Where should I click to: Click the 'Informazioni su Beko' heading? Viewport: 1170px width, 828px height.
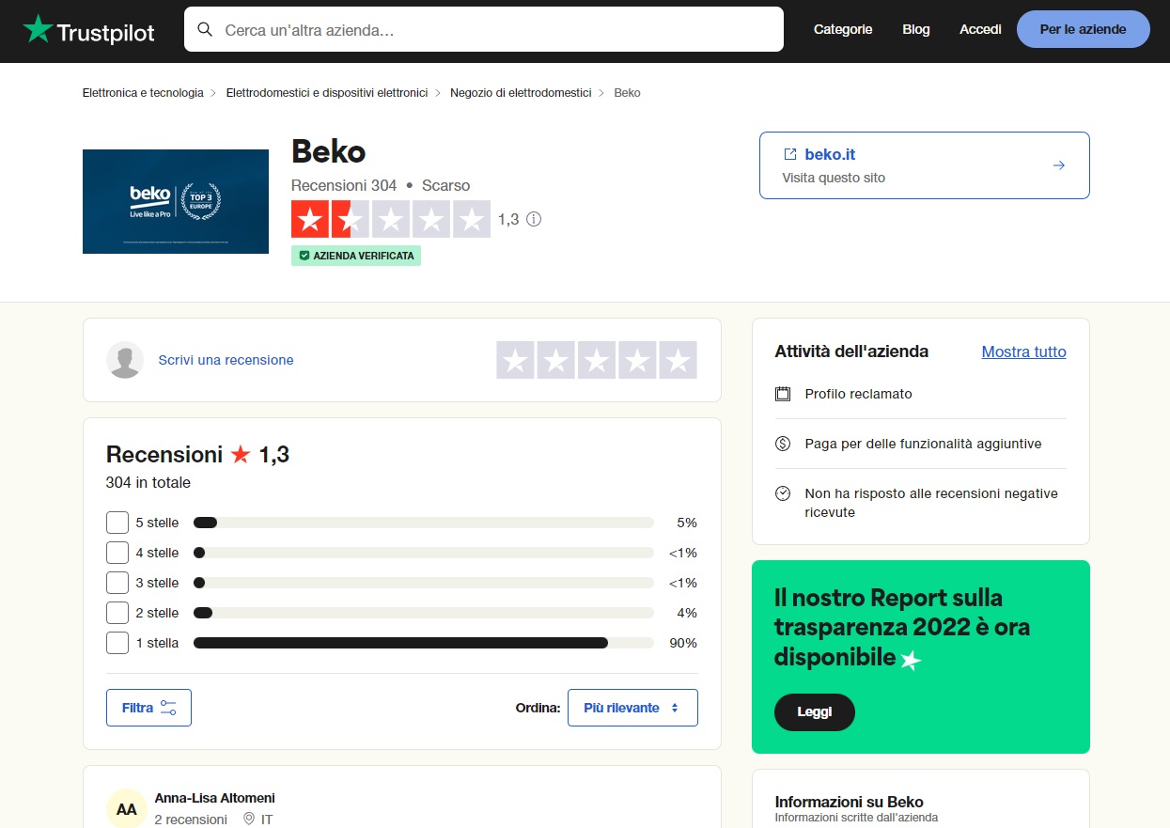[850, 802]
